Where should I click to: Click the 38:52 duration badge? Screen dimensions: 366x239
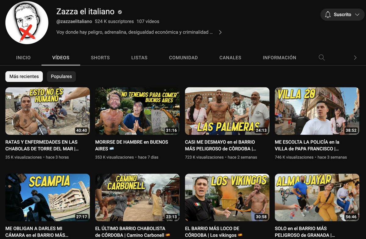pyautogui.click(x=351, y=130)
